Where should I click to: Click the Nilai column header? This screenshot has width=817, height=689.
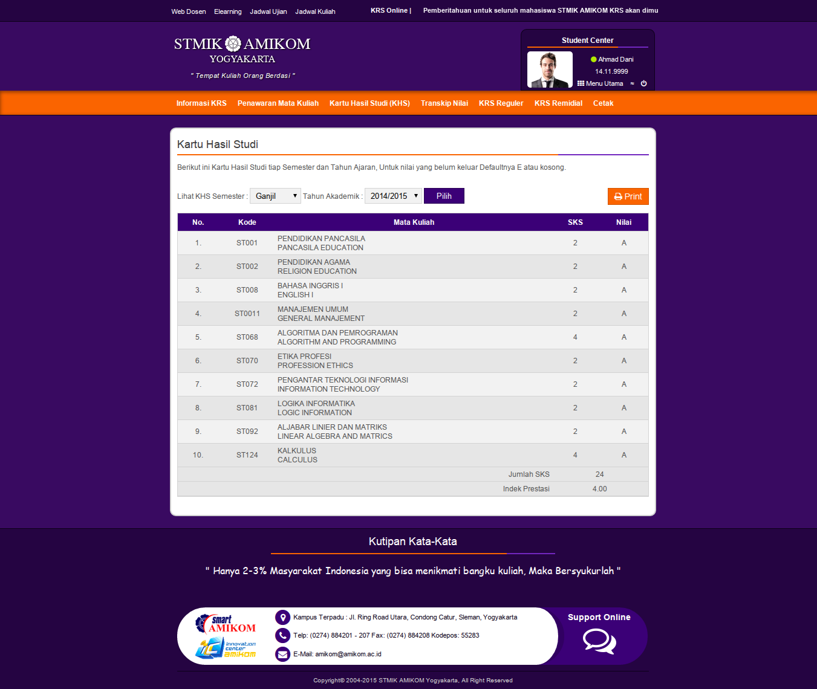[624, 222]
